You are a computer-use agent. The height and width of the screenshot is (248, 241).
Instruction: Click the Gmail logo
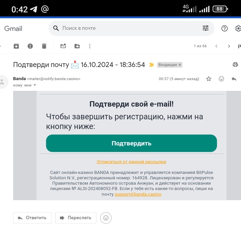coord(13,28)
